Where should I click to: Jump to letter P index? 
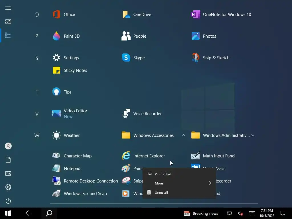coord(37,36)
